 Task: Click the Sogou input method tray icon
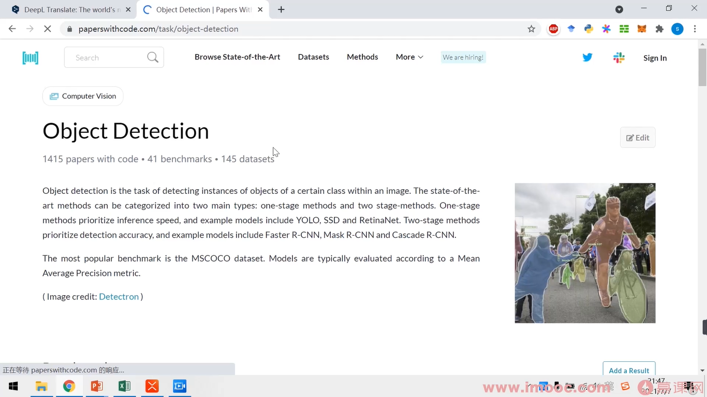coord(625,386)
